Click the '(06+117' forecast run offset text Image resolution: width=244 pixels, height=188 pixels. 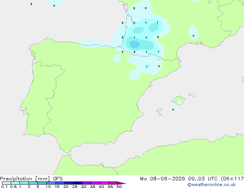(x=232, y=179)
